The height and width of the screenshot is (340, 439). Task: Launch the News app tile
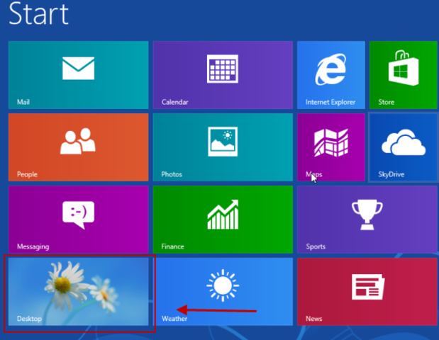tap(367, 292)
